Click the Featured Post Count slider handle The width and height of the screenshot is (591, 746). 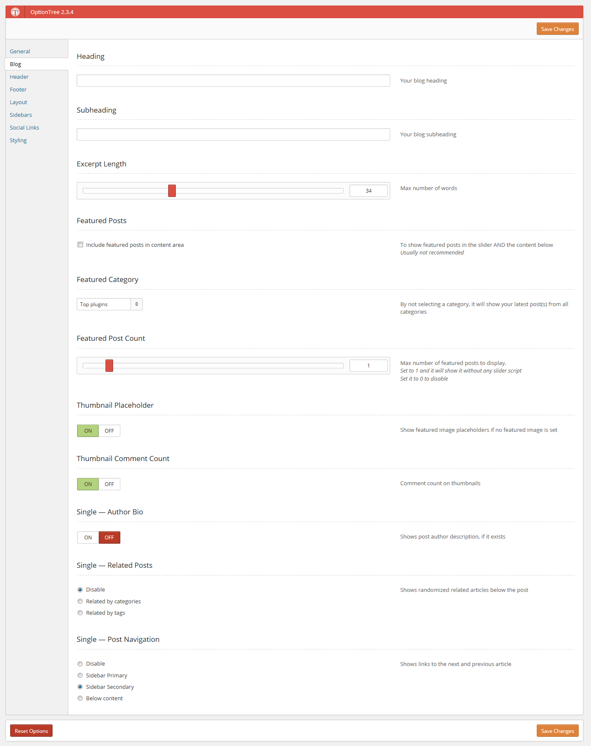tap(109, 365)
